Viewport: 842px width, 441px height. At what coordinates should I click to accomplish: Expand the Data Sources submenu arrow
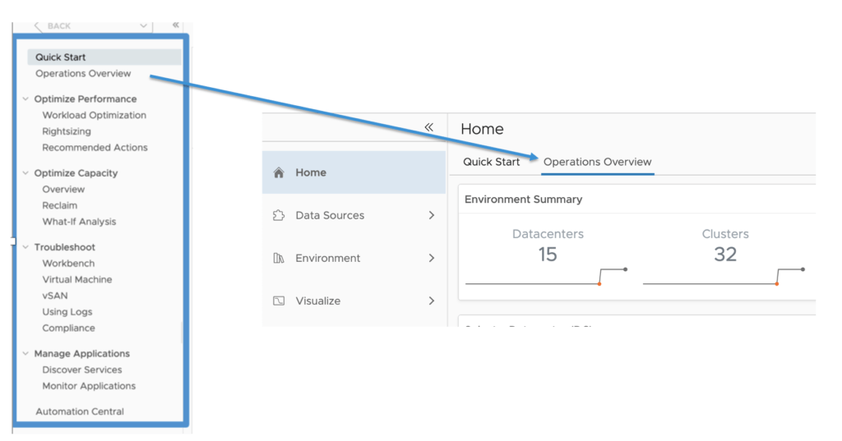432,216
